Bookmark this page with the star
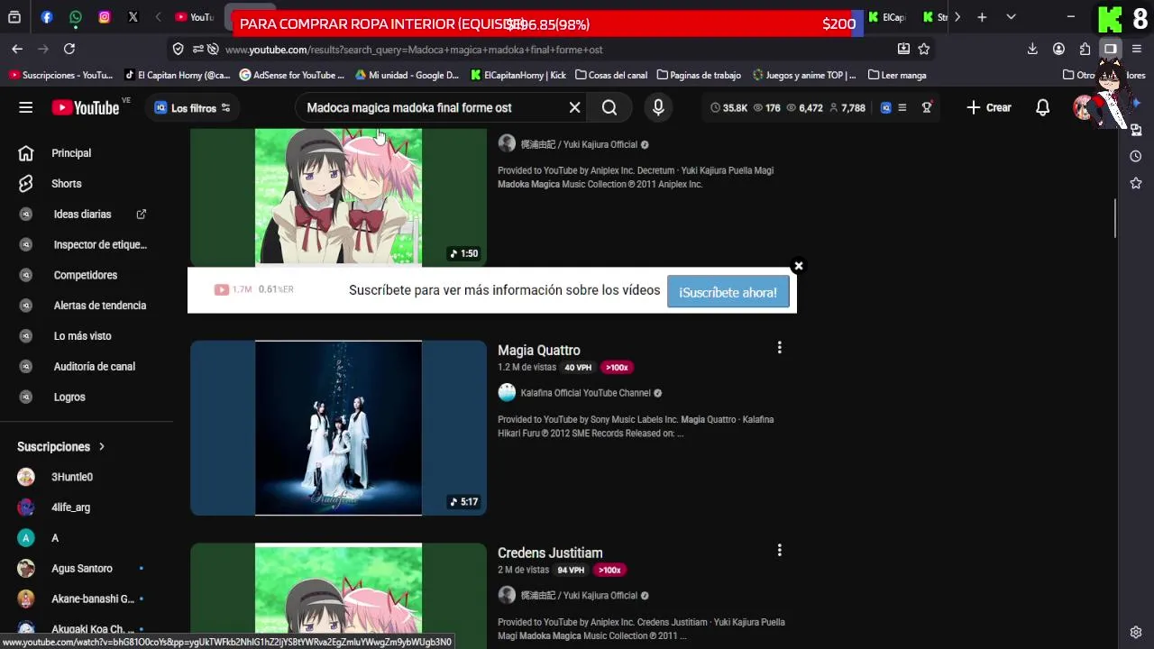1154x649 pixels. 924,49
